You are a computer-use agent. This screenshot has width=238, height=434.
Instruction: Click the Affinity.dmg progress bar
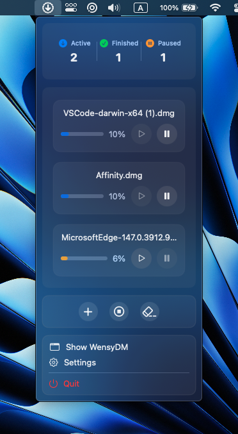tap(82, 196)
